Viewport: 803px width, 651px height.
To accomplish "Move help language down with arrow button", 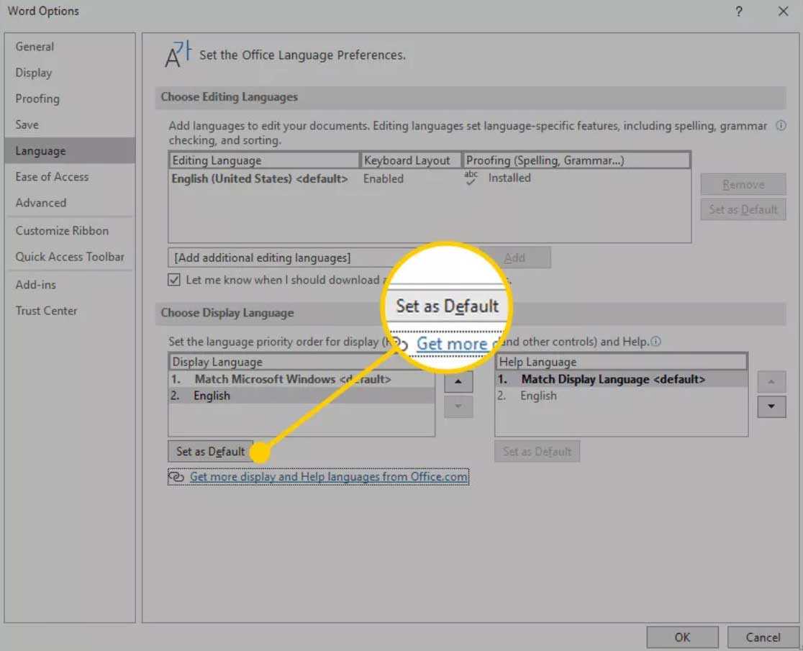I will pos(771,406).
